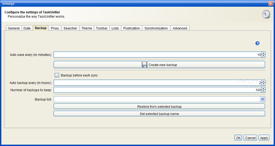Close the Settings window

coord(271,3)
